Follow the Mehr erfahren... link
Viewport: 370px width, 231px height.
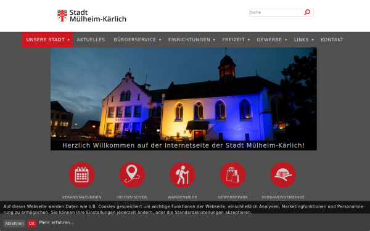pos(57,222)
